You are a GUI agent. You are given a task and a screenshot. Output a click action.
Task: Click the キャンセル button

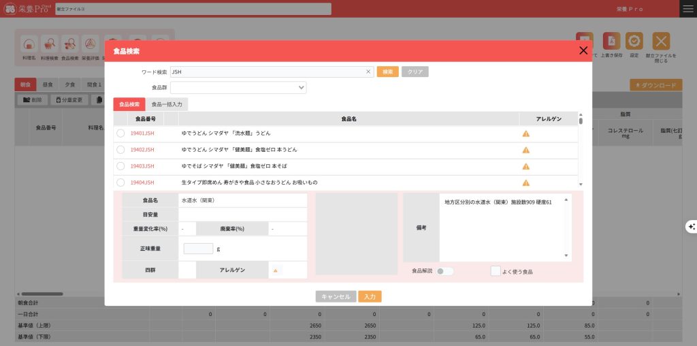[x=336, y=297]
